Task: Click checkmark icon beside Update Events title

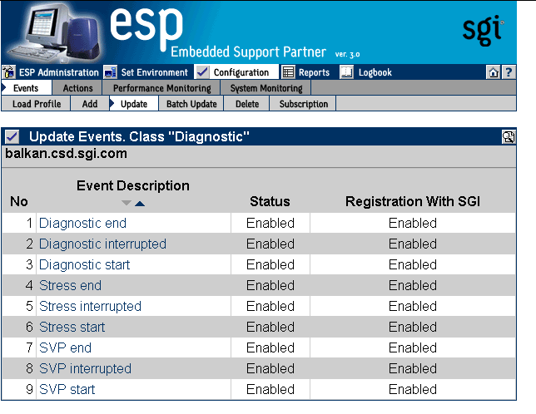Action: [x=12, y=137]
